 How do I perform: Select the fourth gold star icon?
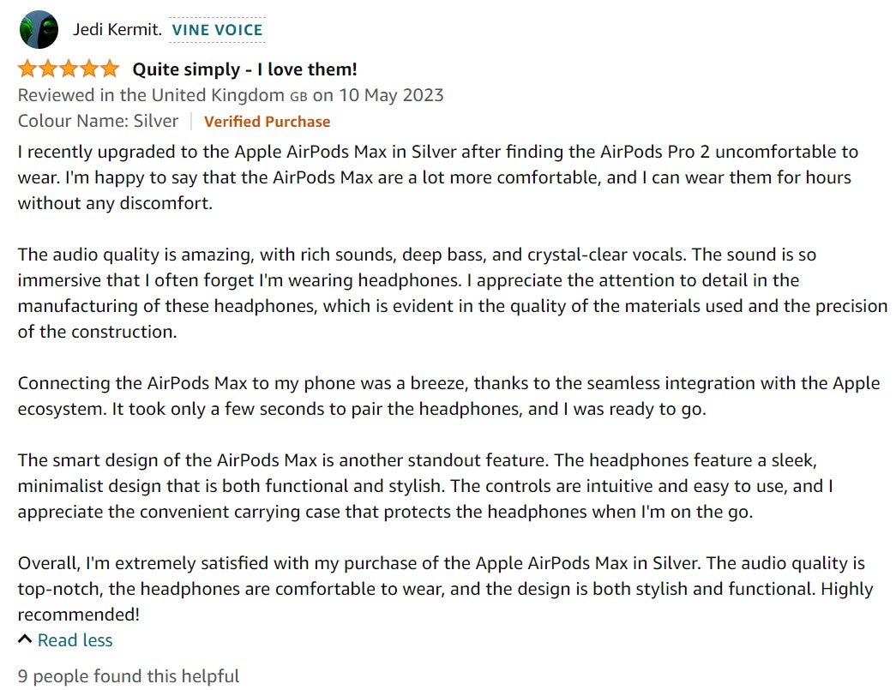coord(88,67)
